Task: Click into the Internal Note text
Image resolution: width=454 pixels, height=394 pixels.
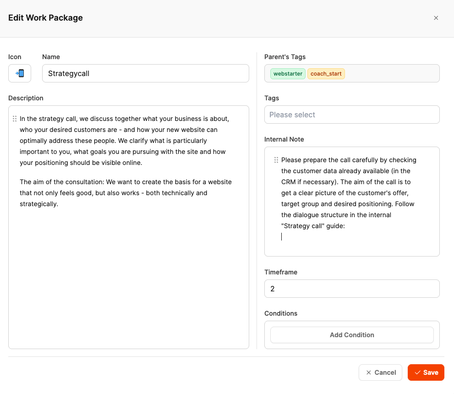Action: pyautogui.click(x=348, y=193)
